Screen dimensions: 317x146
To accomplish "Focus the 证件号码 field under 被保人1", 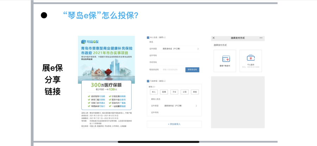I will coord(174,112).
